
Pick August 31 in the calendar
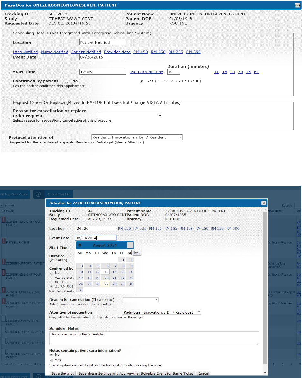click(80, 290)
